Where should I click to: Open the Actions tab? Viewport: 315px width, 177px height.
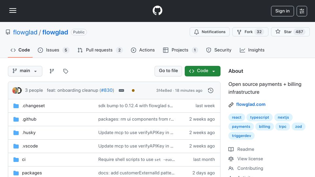143,50
